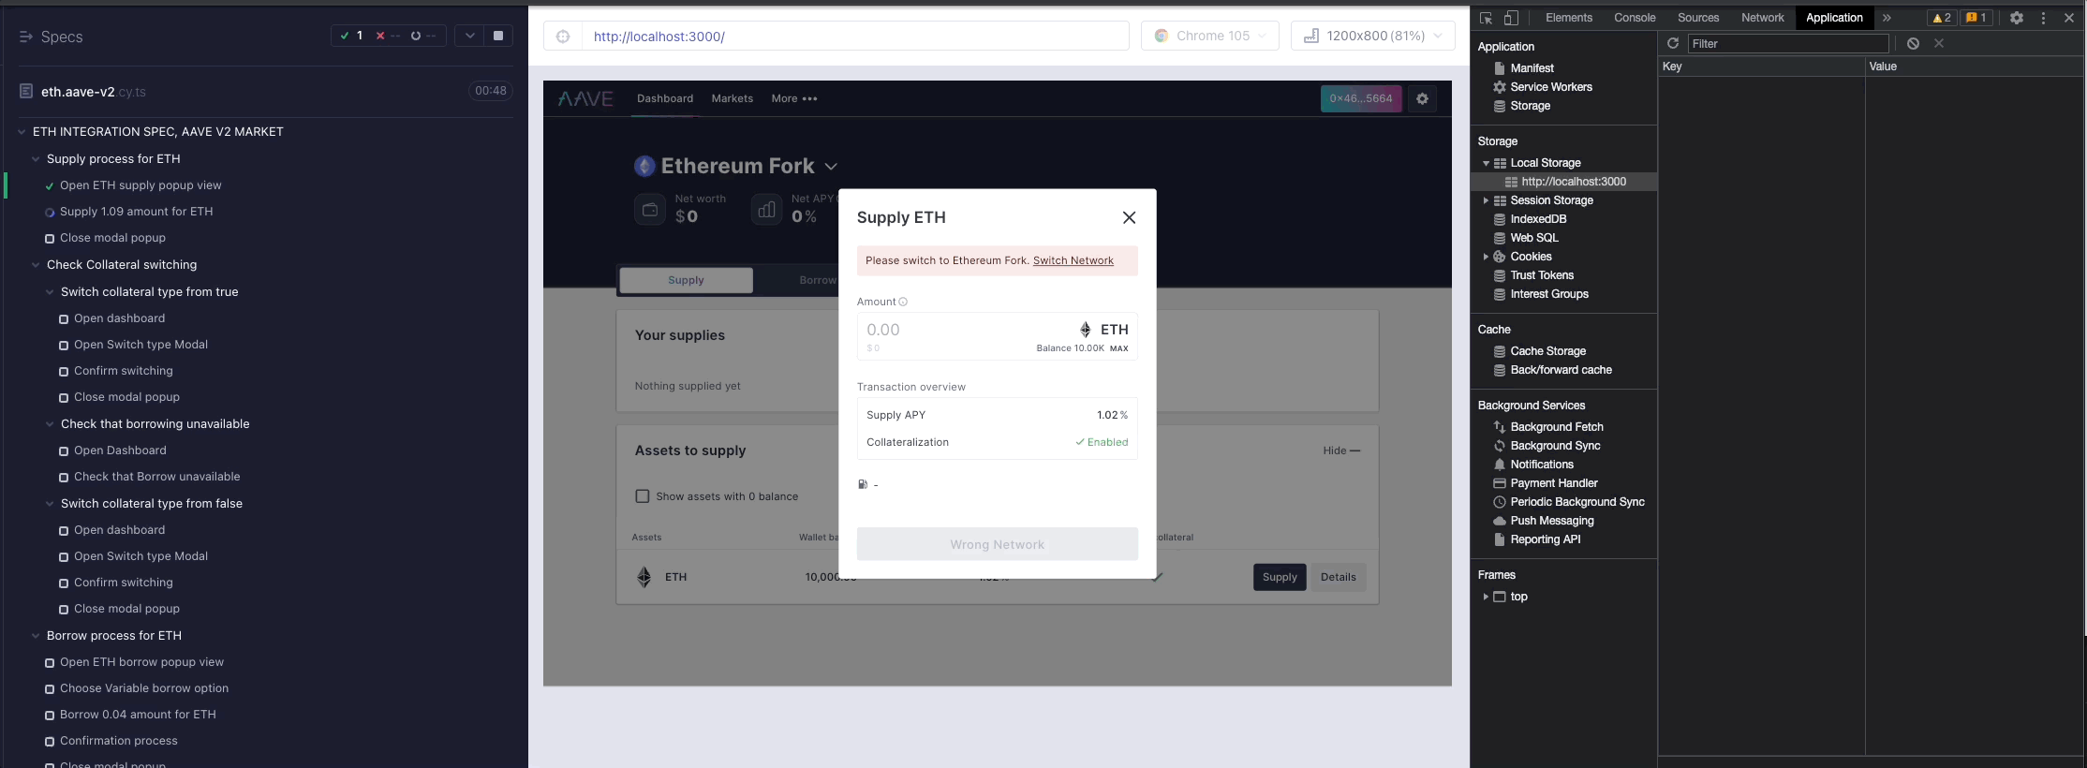Image resolution: width=2087 pixels, height=768 pixels.
Task: Click the storage Filter field
Action: (1788, 43)
